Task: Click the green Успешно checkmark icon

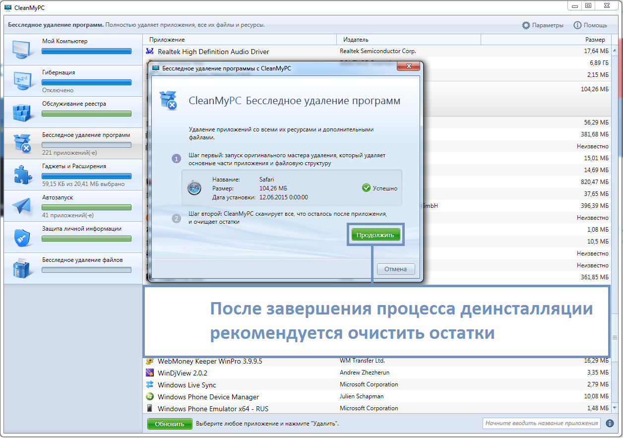Action: coord(366,188)
